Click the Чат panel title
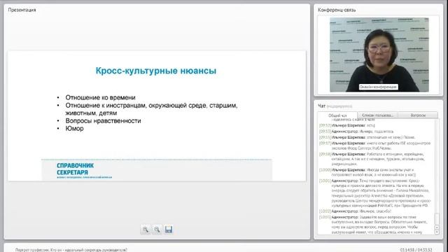Screen dimensions: 448x252 [x=322, y=106]
